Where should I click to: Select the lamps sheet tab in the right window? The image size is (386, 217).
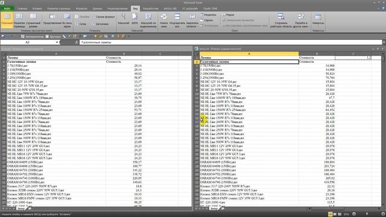click(214, 209)
